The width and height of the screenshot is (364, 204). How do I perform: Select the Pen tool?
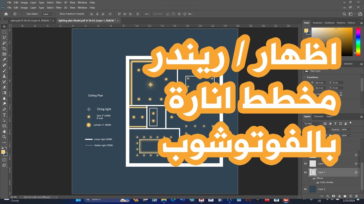pyautogui.click(x=4, y=109)
